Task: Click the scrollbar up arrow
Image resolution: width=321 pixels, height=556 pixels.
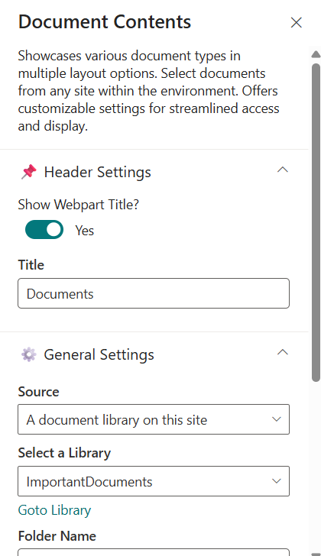Action: [316, 54]
